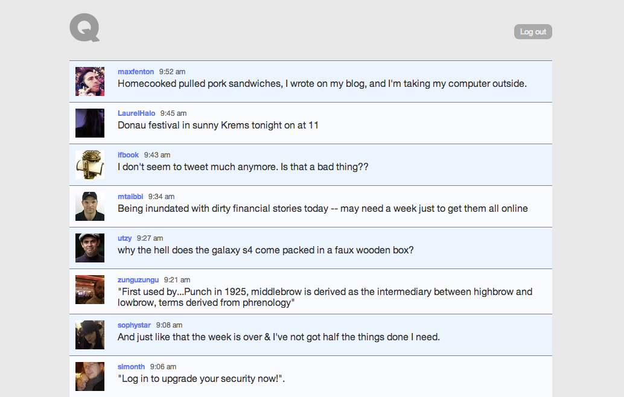Open utzy's avatar thumbnail
Image resolution: width=624 pixels, height=397 pixels.
(90, 248)
